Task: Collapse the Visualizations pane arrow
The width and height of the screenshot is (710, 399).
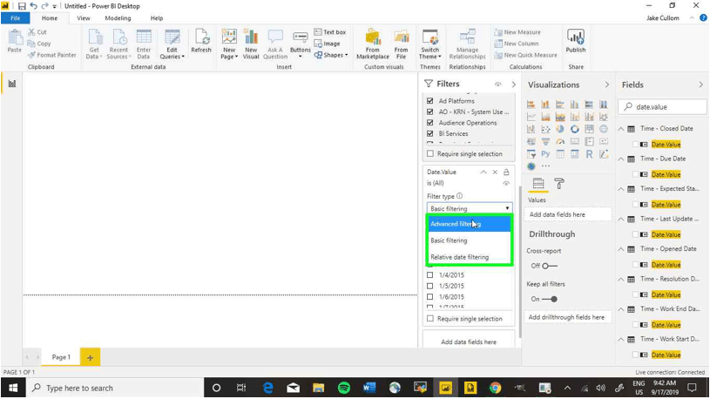Action: 606,85
